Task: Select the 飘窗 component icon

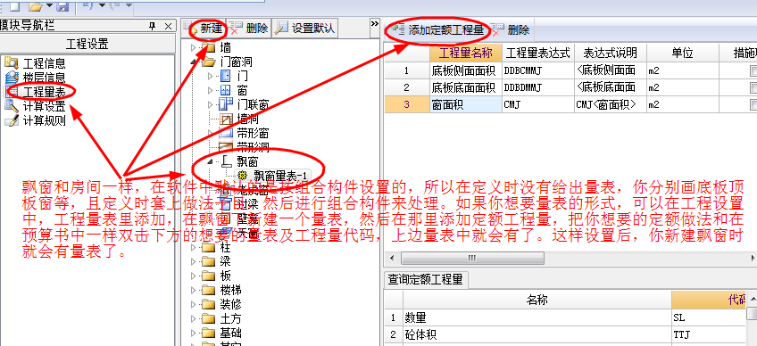Action: [x=226, y=161]
